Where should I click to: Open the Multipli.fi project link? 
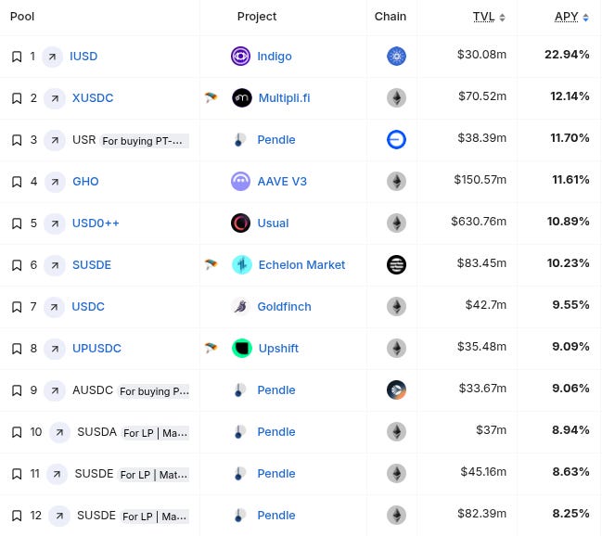[x=285, y=98]
